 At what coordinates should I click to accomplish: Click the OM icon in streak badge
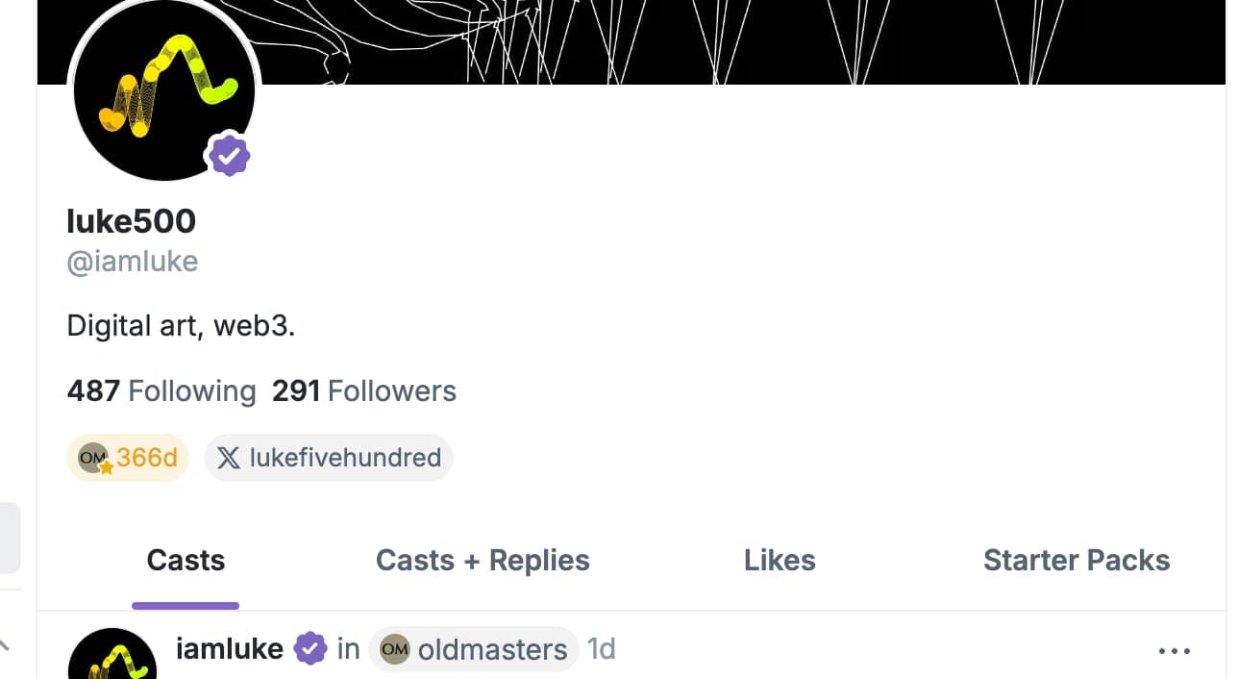[93, 458]
